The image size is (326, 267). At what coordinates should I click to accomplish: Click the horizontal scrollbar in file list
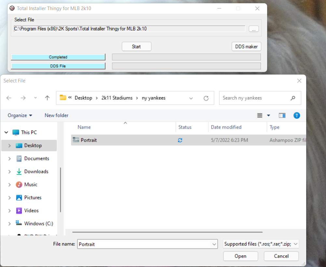pyautogui.click(x=167, y=232)
